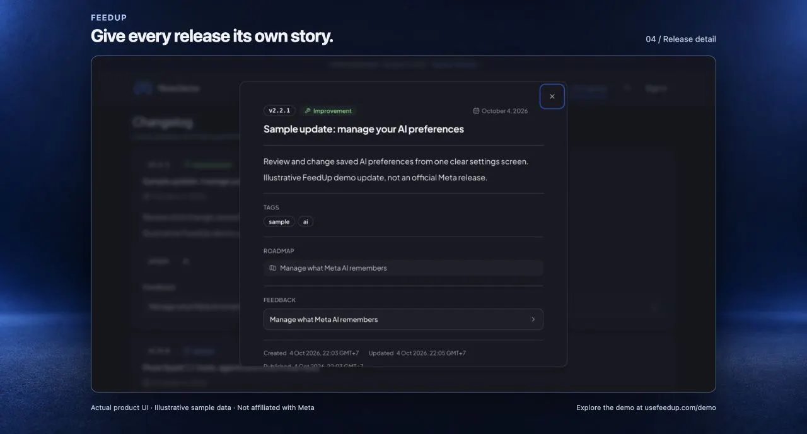Image resolution: width=807 pixels, height=434 pixels.
Task: Click the blurred logo icon behind the dialog
Action: coord(143,88)
